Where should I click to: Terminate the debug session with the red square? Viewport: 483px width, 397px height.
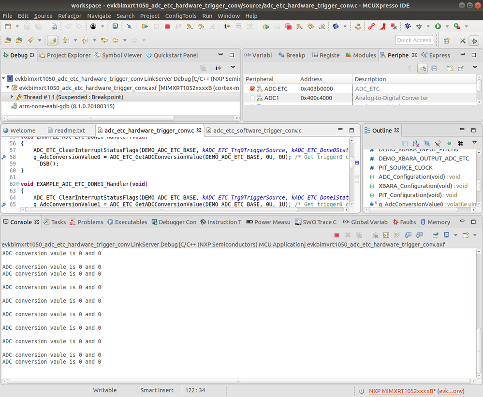pos(167,26)
